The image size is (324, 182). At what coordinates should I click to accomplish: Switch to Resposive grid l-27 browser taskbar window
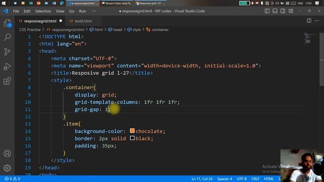click(151, 4)
